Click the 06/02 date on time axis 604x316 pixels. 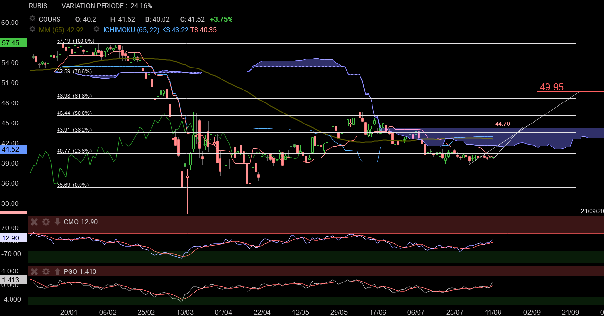click(108, 312)
